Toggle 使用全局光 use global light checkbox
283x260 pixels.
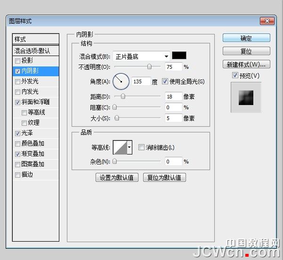point(165,81)
